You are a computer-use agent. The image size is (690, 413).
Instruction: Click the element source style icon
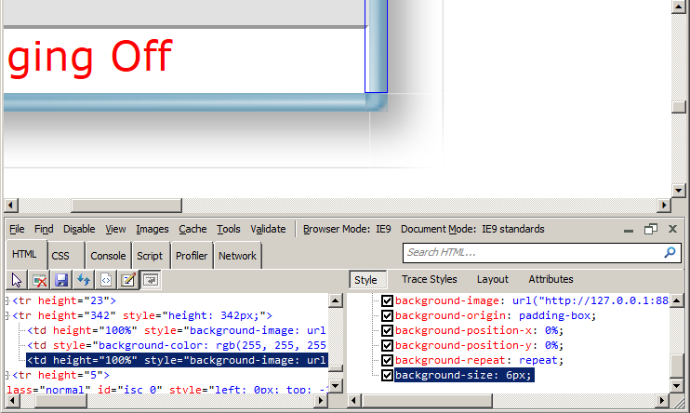click(x=106, y=279)
